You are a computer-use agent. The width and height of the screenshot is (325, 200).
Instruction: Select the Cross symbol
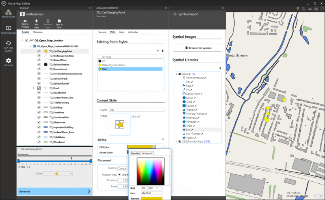point(189,126)
